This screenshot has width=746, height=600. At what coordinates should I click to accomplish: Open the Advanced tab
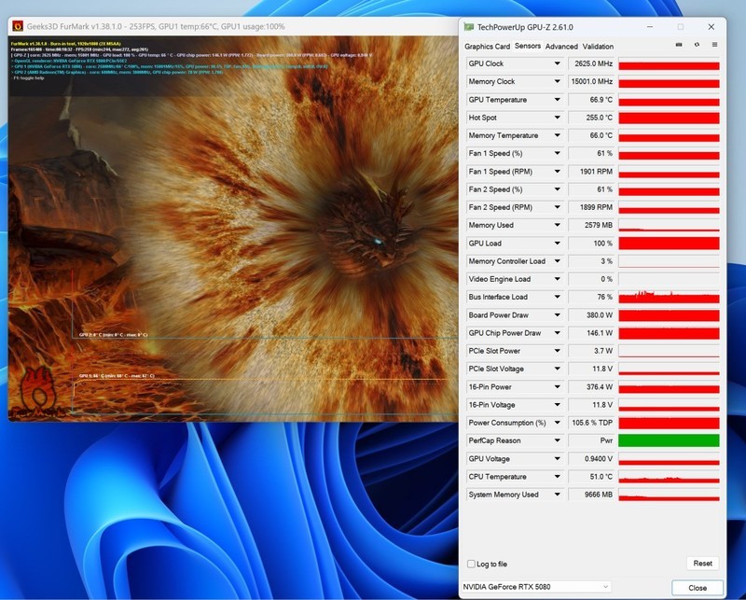pyautogui.click(x=560, y=46)
